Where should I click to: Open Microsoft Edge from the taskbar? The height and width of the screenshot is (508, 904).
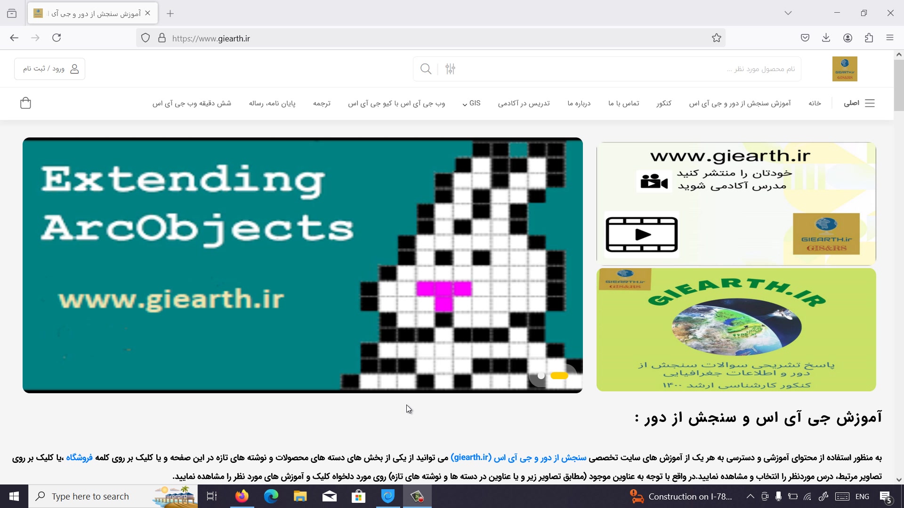[271, 496]
